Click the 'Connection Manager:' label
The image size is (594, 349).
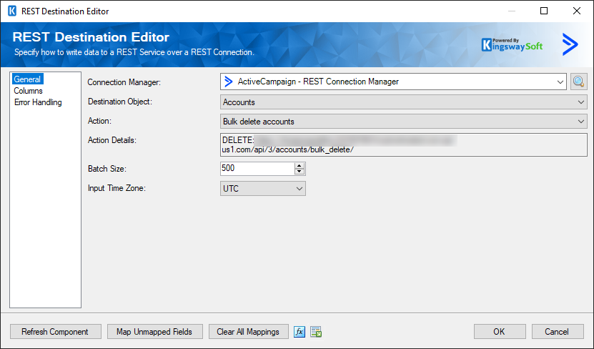124,82
